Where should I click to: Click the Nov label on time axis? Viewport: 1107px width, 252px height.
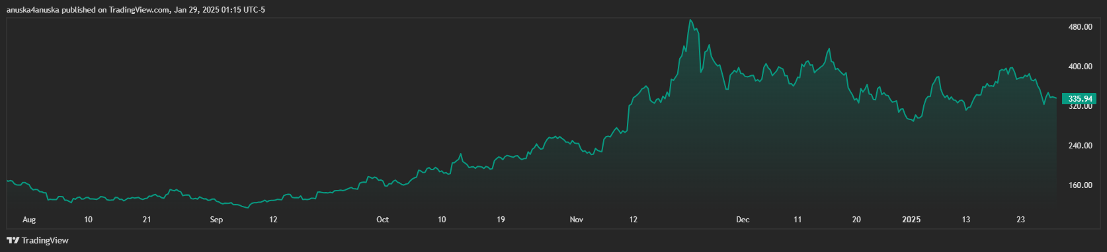(x=577, y=220)
